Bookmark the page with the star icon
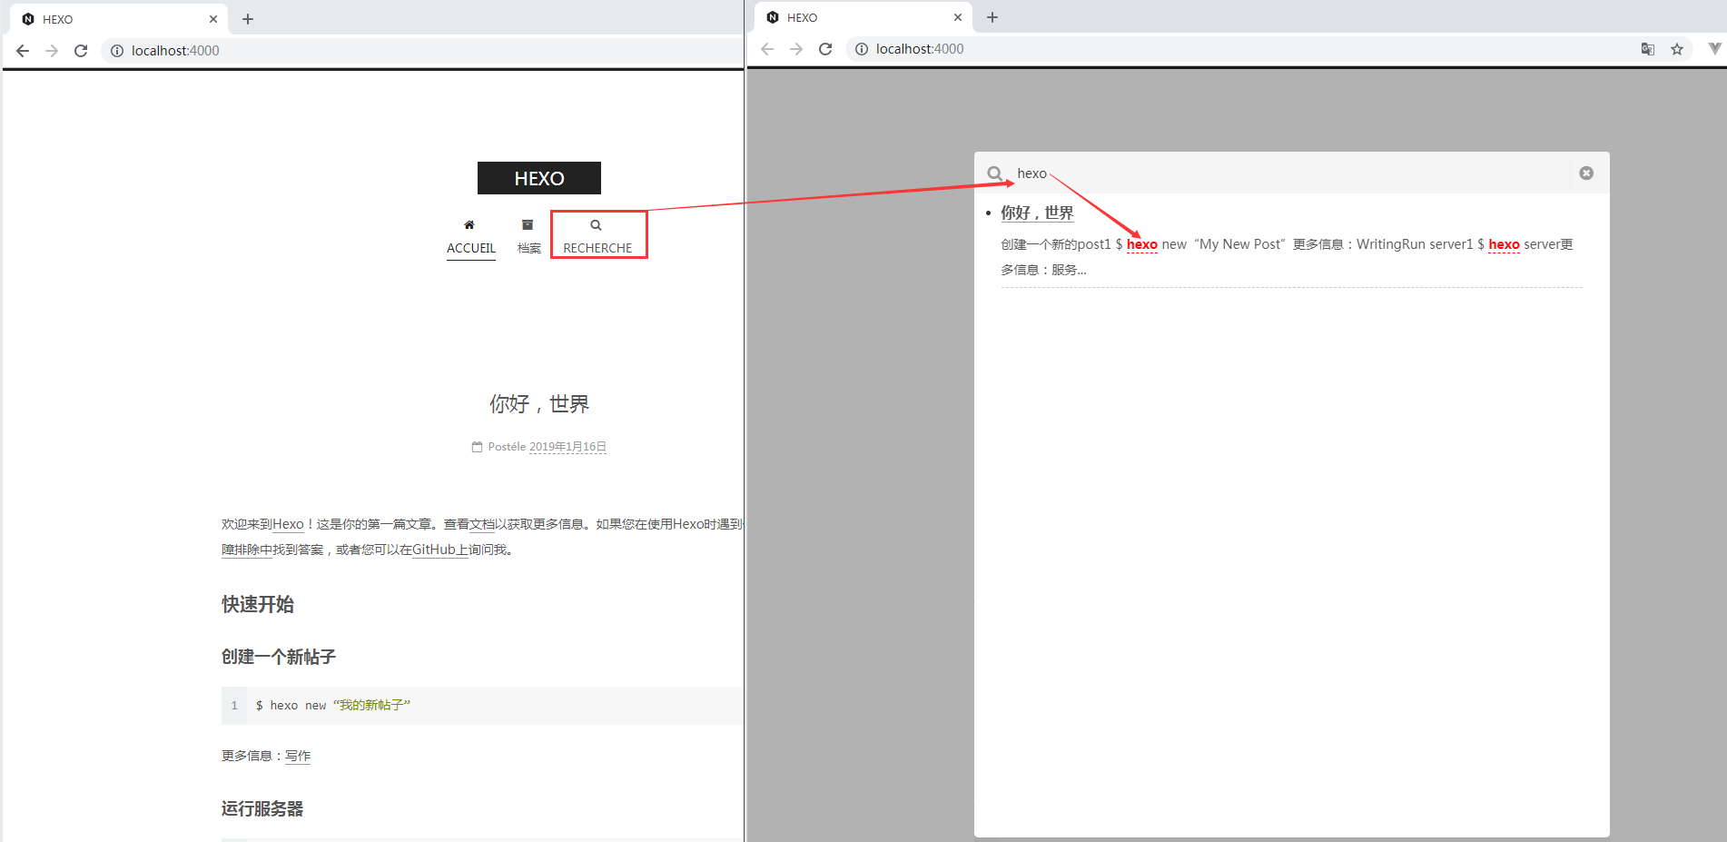 (1677, 49)
